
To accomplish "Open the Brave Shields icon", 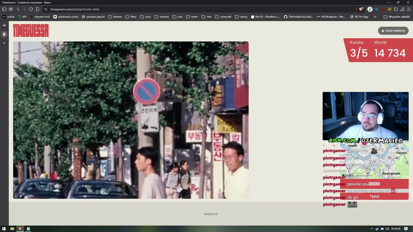I will point(361,9).
